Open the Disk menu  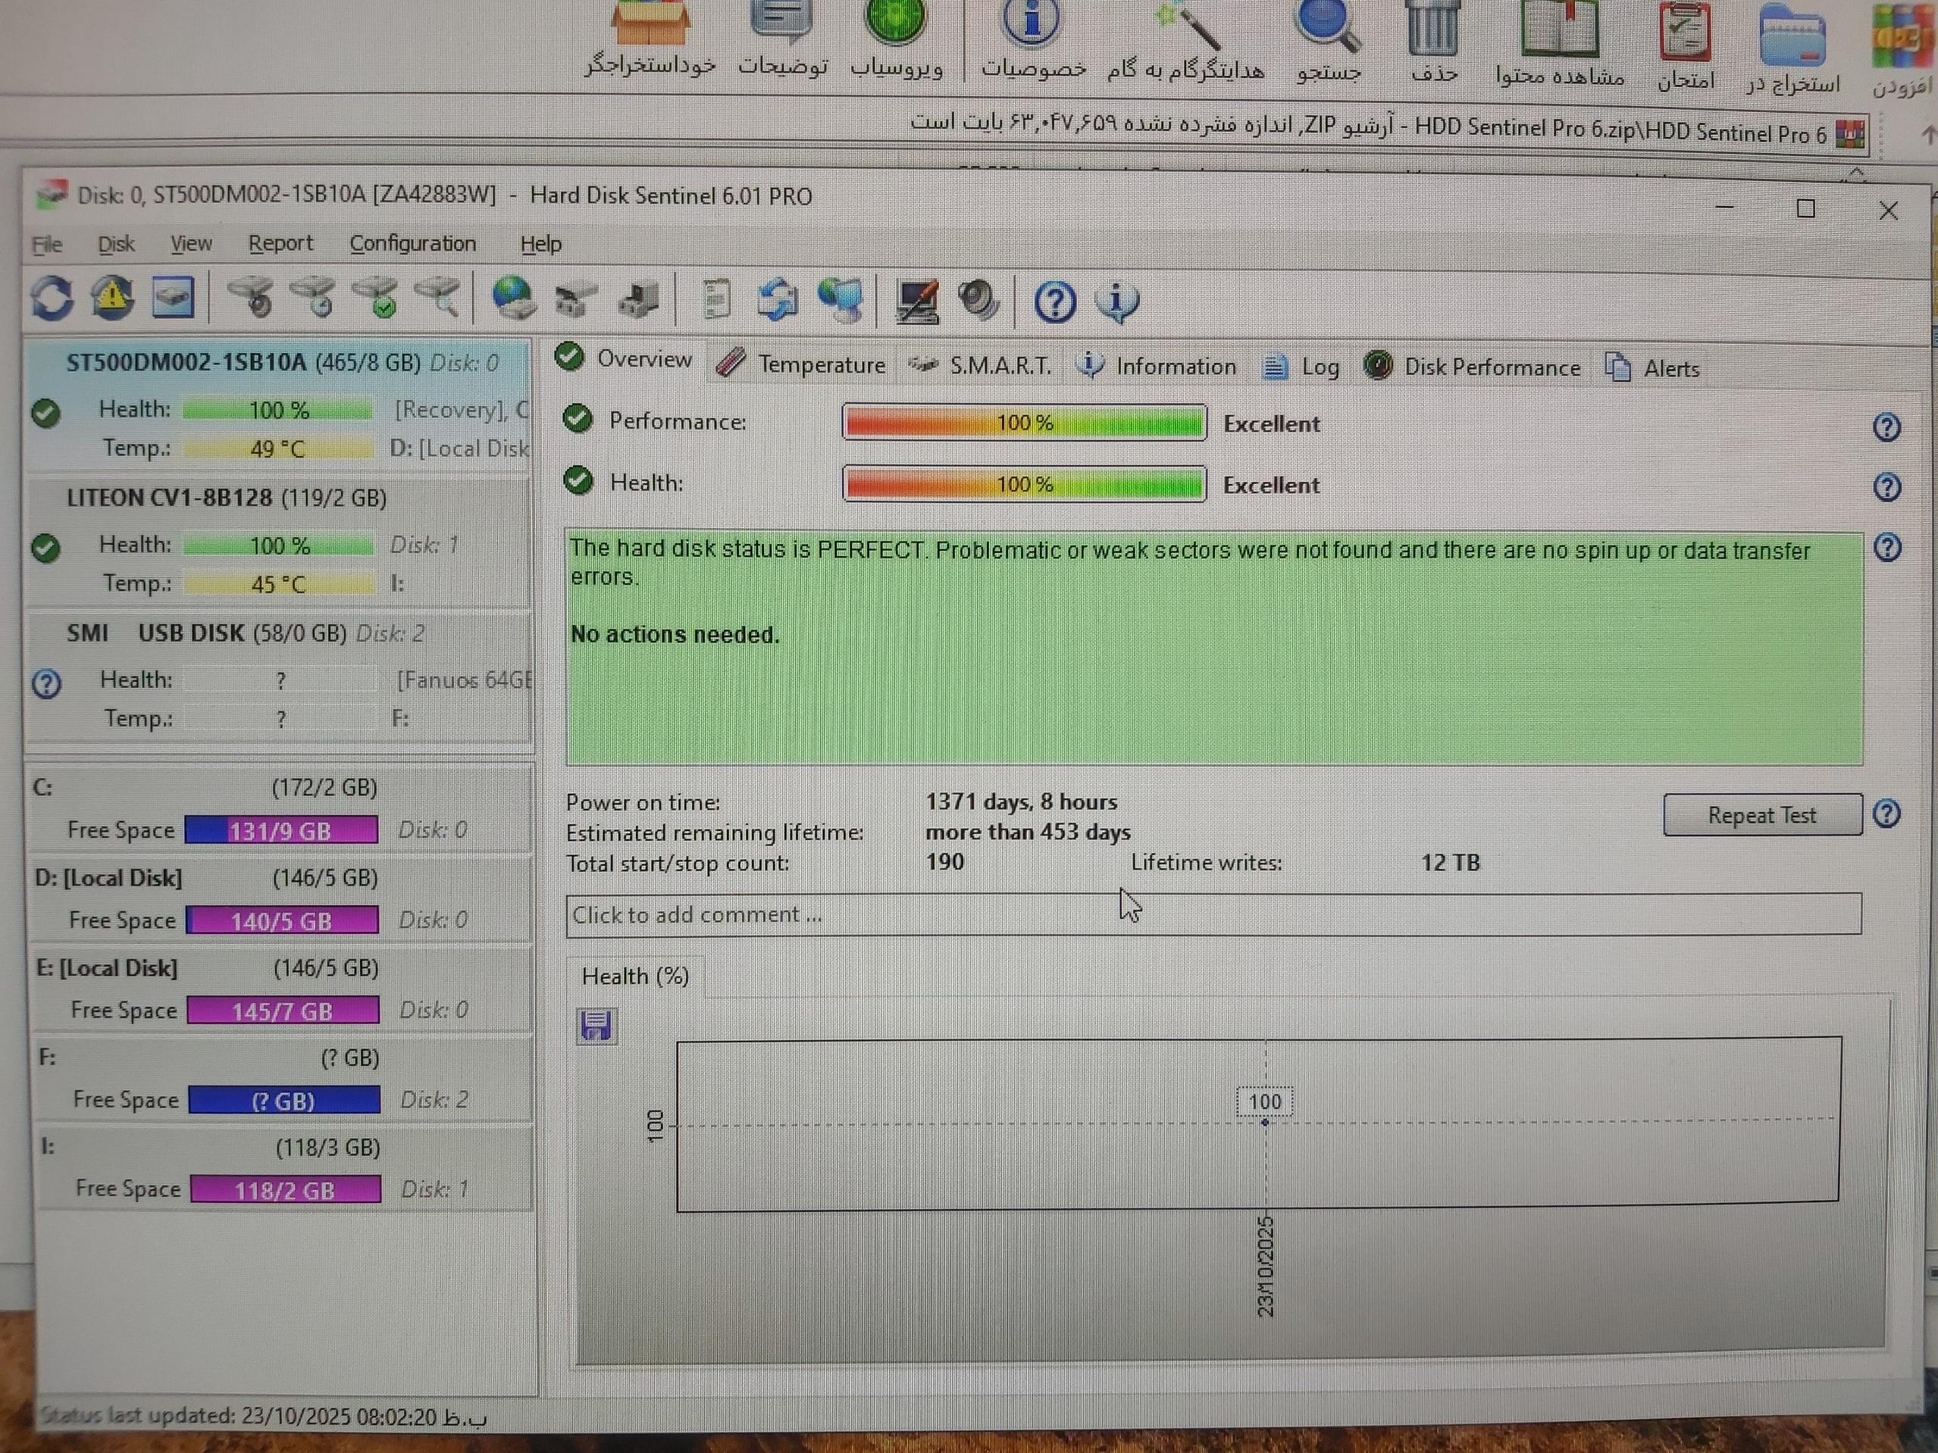click(116, 243)
